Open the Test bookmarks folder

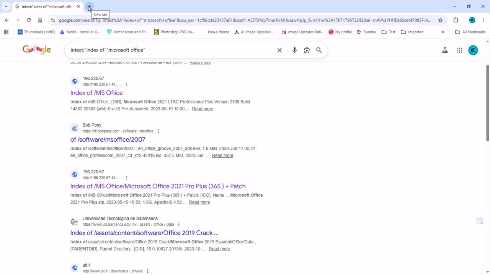point(389,32)
